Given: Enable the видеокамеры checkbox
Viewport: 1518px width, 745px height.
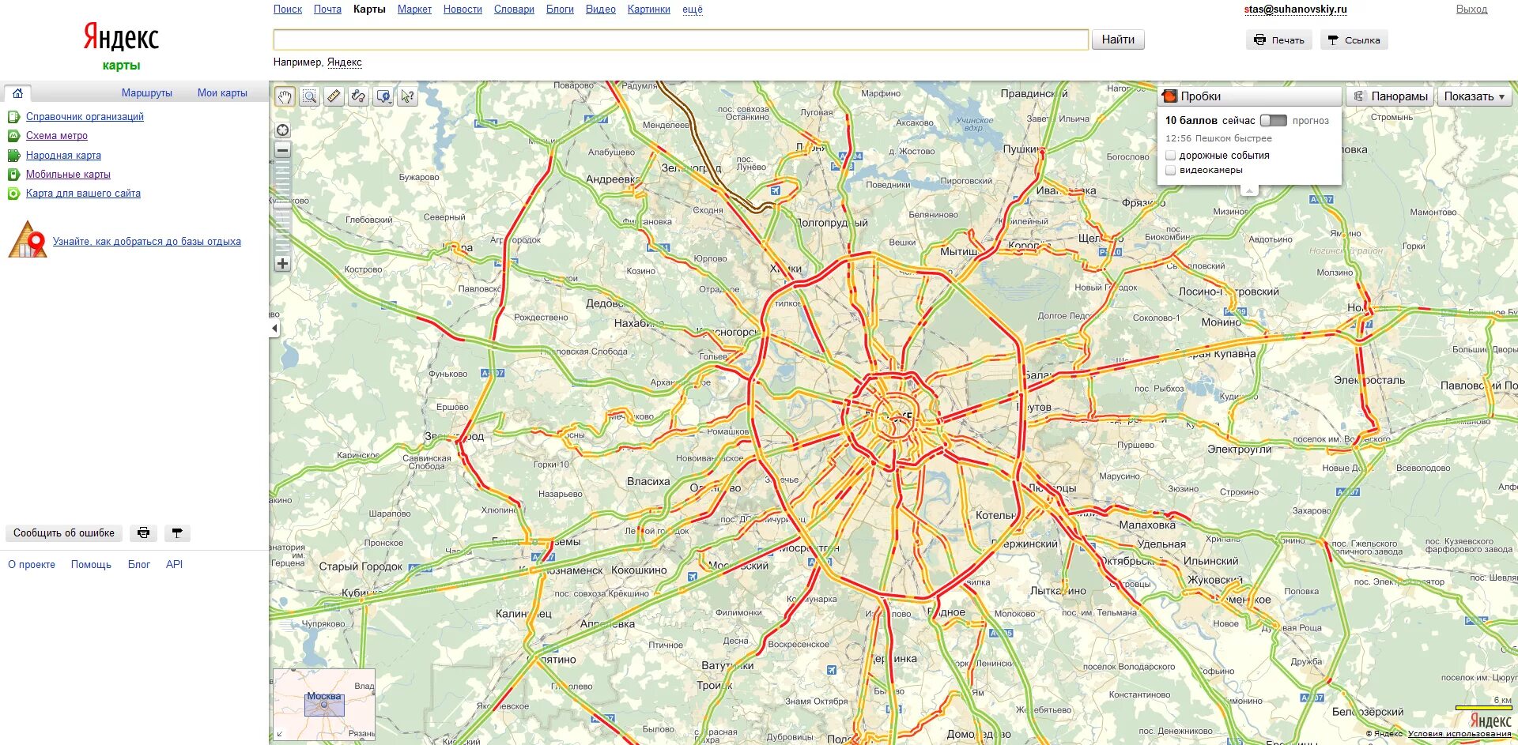Looking at the screenshot, I should tap(1171, 170).
